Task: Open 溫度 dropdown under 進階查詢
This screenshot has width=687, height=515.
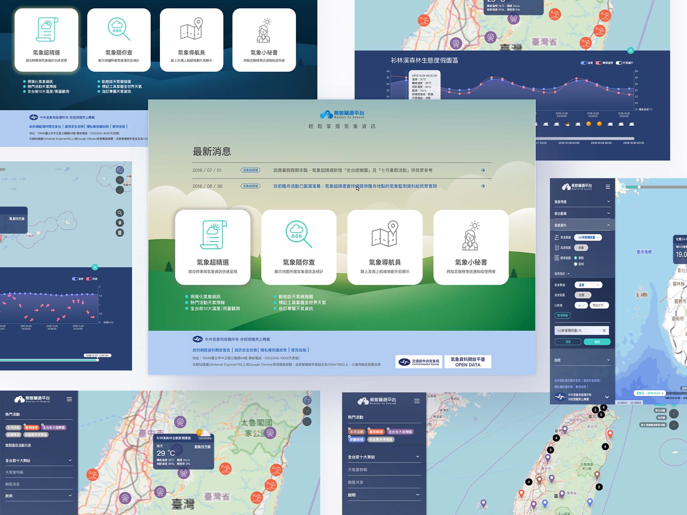Action: (x=588, y=285)
